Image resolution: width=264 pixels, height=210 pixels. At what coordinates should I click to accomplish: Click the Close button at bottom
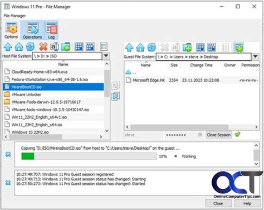(x=218, y=203)
